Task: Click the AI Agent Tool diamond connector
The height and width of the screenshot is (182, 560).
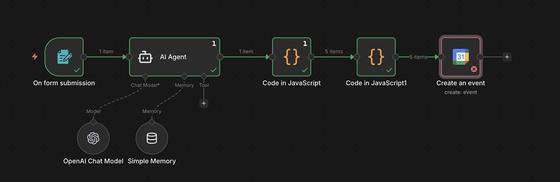Action: click(204, 76)
